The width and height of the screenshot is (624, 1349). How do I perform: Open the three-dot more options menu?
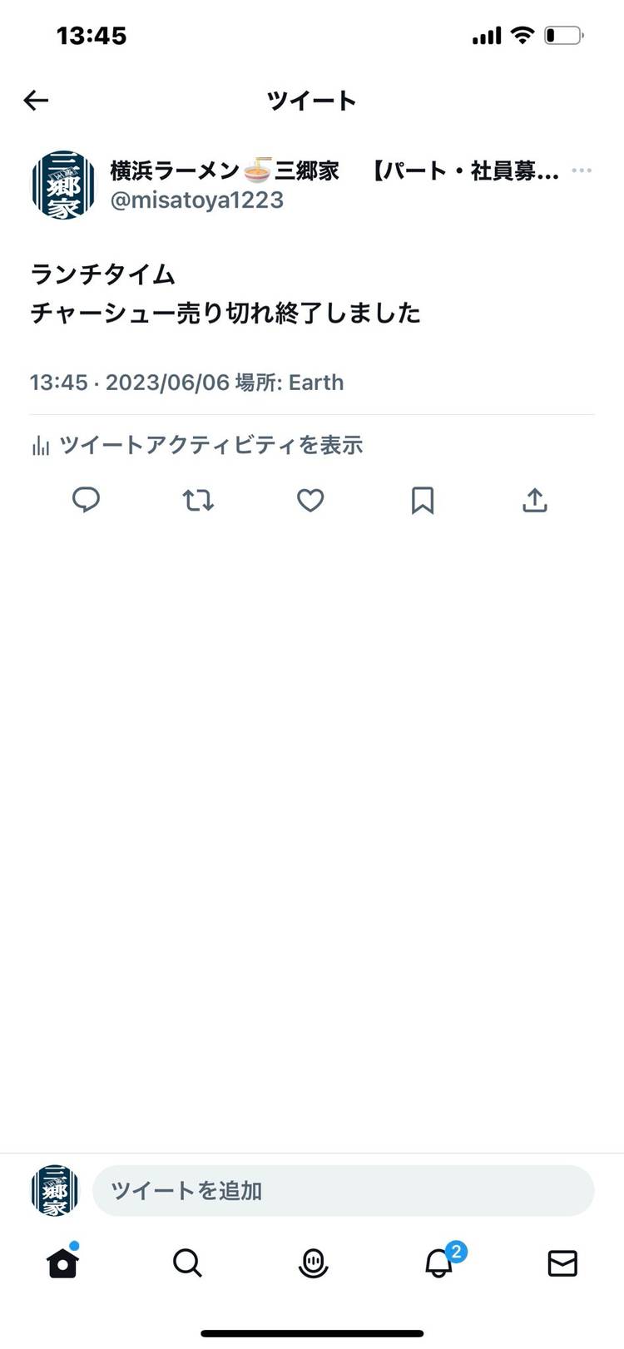pyautogui.click(x=582, y=170)
